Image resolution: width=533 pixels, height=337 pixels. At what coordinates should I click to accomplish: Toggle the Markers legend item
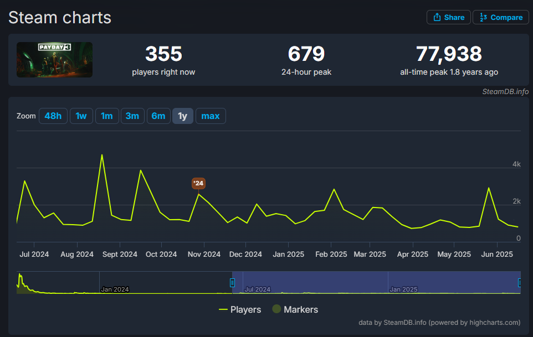pyautogui.click(x=295, y=309)
